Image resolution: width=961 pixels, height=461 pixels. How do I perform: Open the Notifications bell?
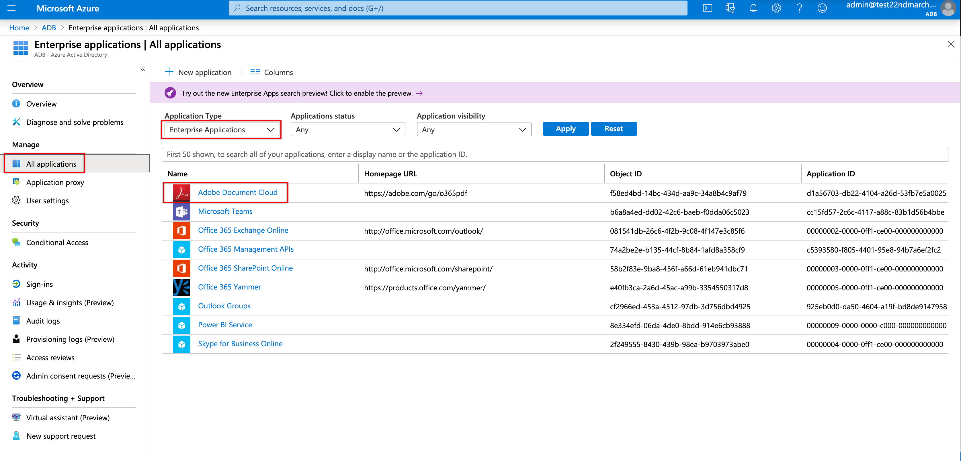tap(753, 8)
